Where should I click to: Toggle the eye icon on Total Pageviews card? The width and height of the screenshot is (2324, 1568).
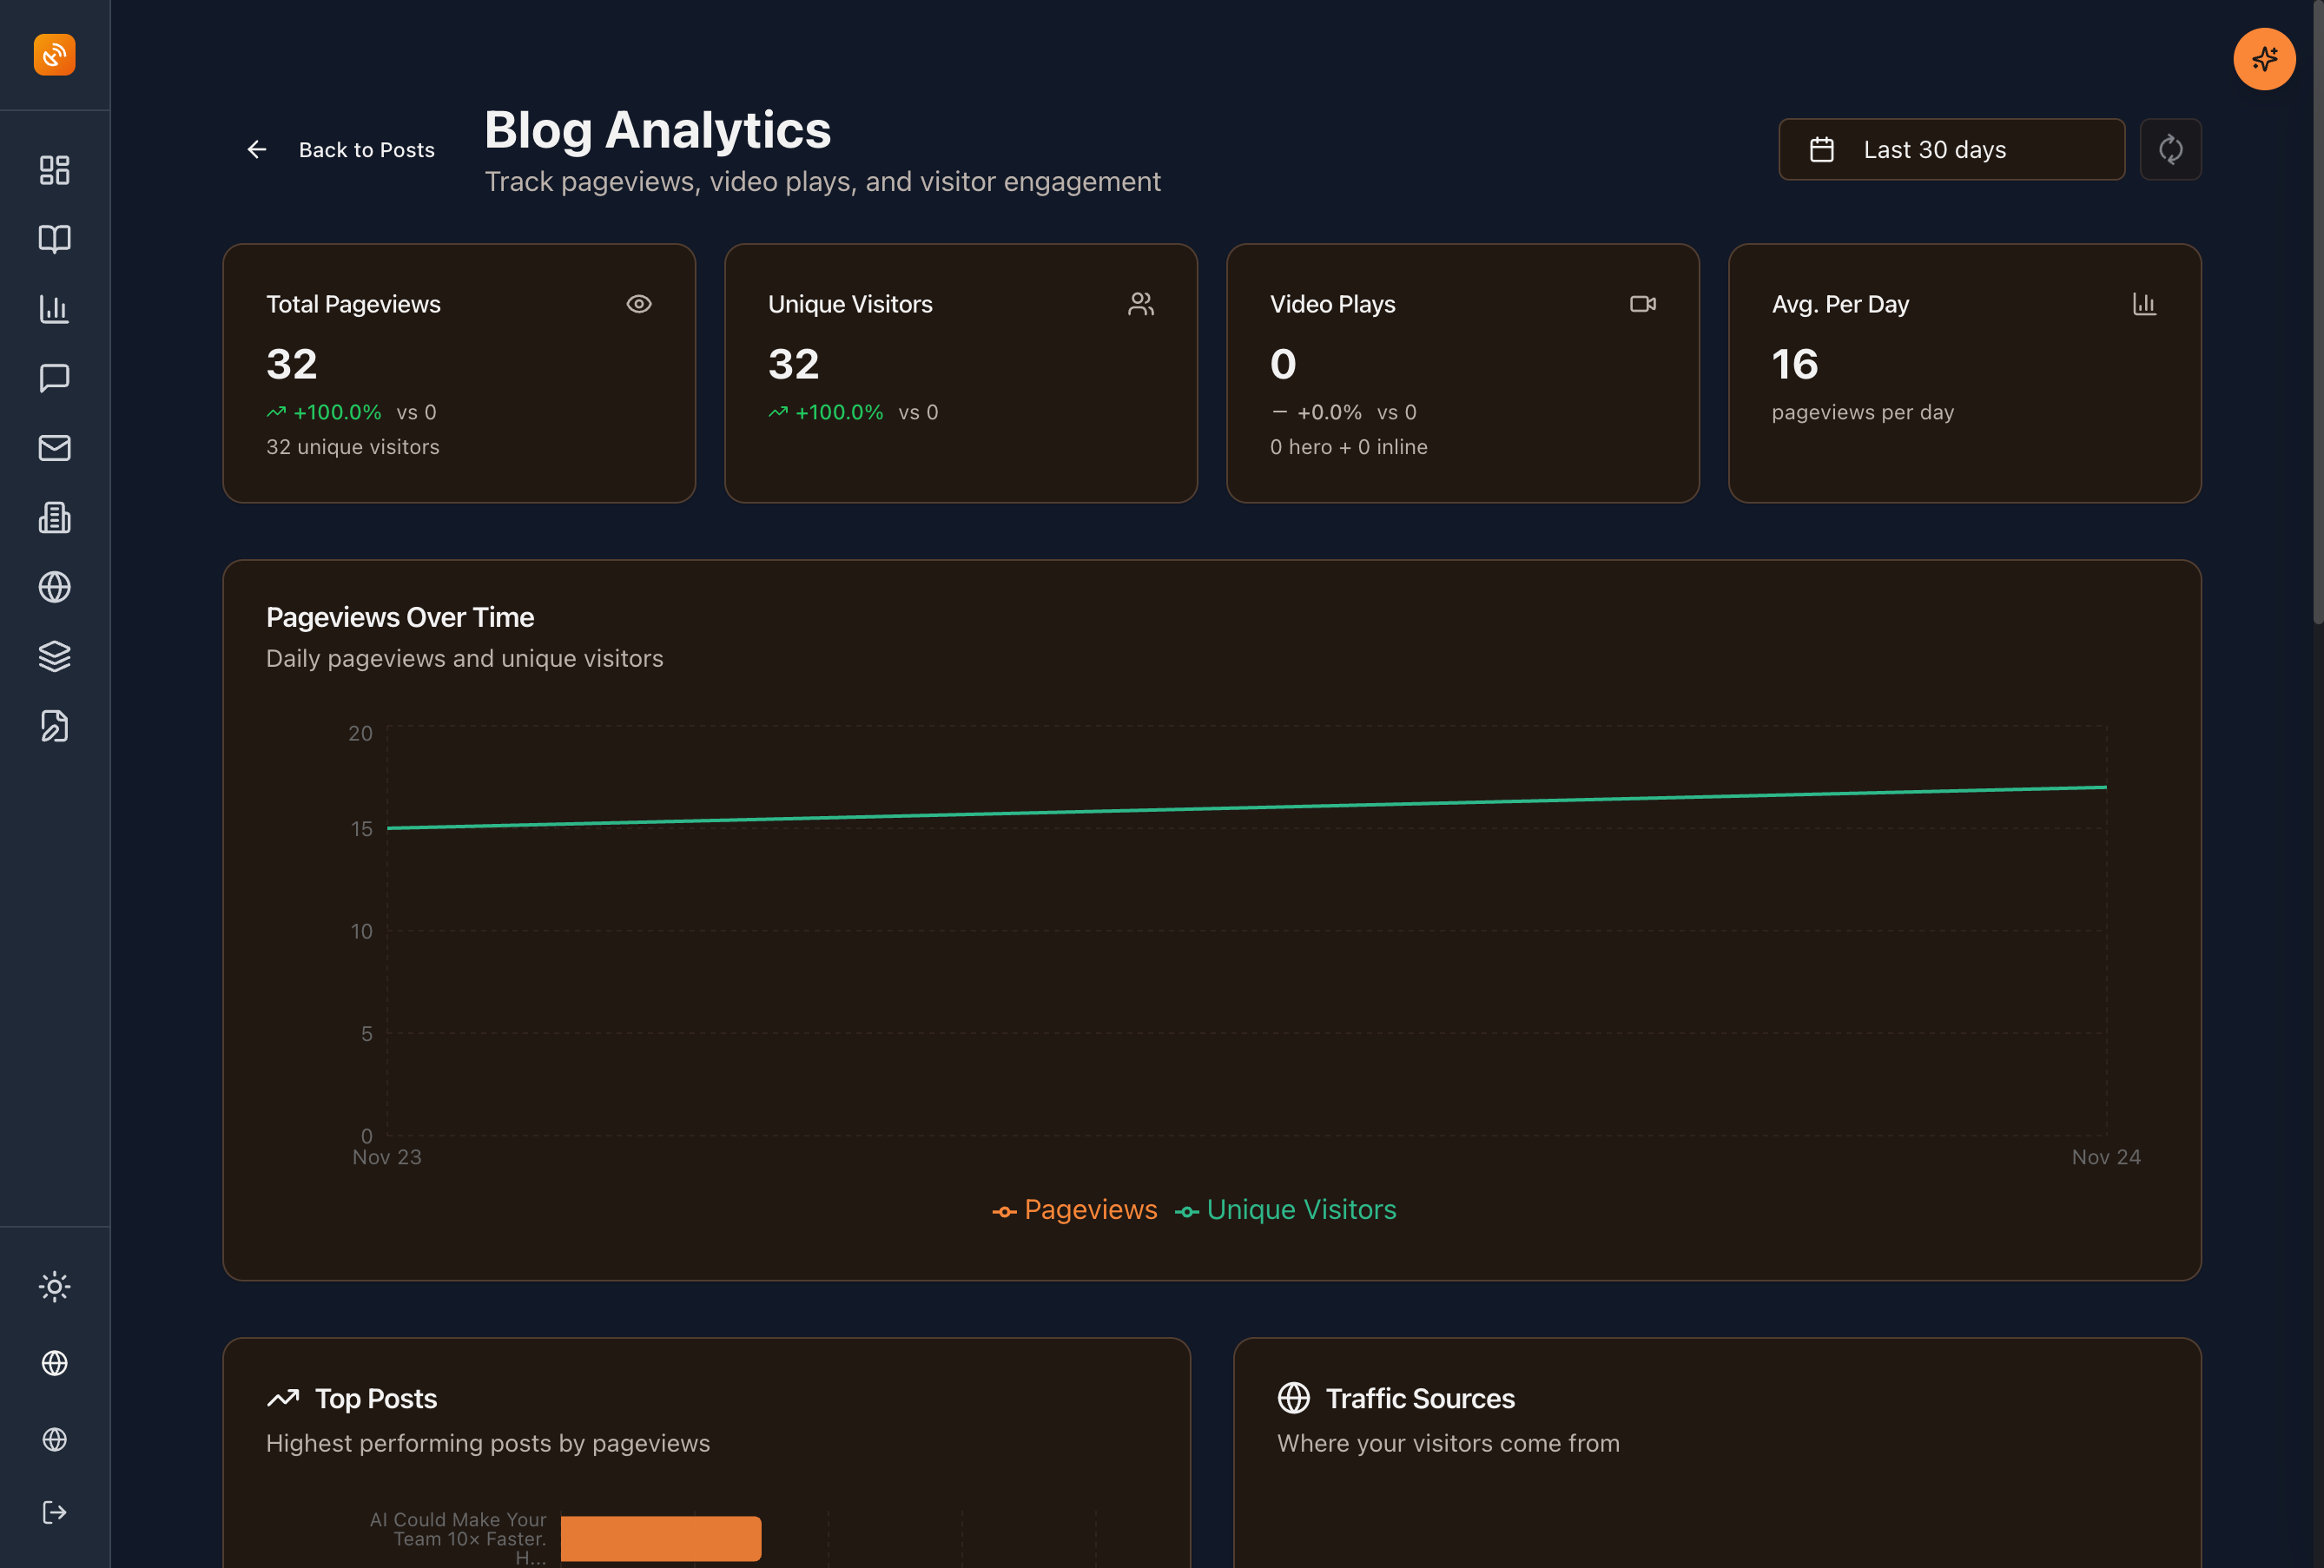pyautogui.click(x=639, y=303)
